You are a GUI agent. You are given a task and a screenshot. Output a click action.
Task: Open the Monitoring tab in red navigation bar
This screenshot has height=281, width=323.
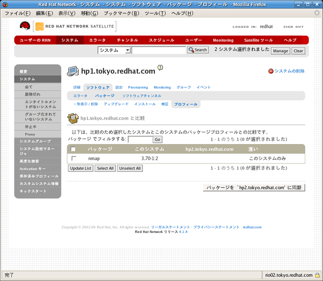[x=223, y=40]
